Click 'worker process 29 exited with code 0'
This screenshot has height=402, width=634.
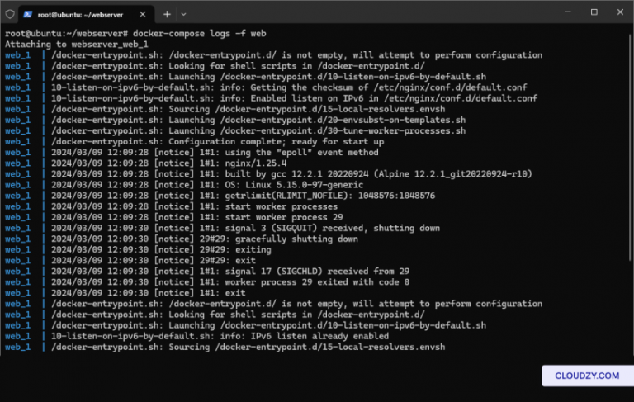click(x=297, y=281)
